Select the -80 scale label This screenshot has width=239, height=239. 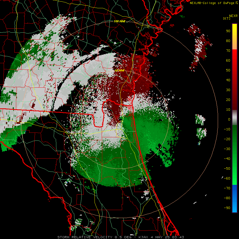(x=227, y=198)
